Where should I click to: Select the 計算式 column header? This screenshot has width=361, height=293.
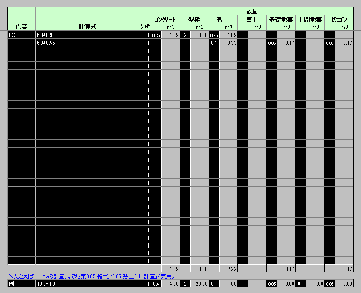(x=87, y=27)
